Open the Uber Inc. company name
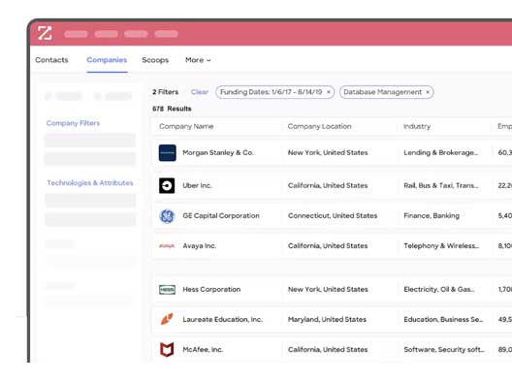The image size is (512, 383). click(197, 185)
